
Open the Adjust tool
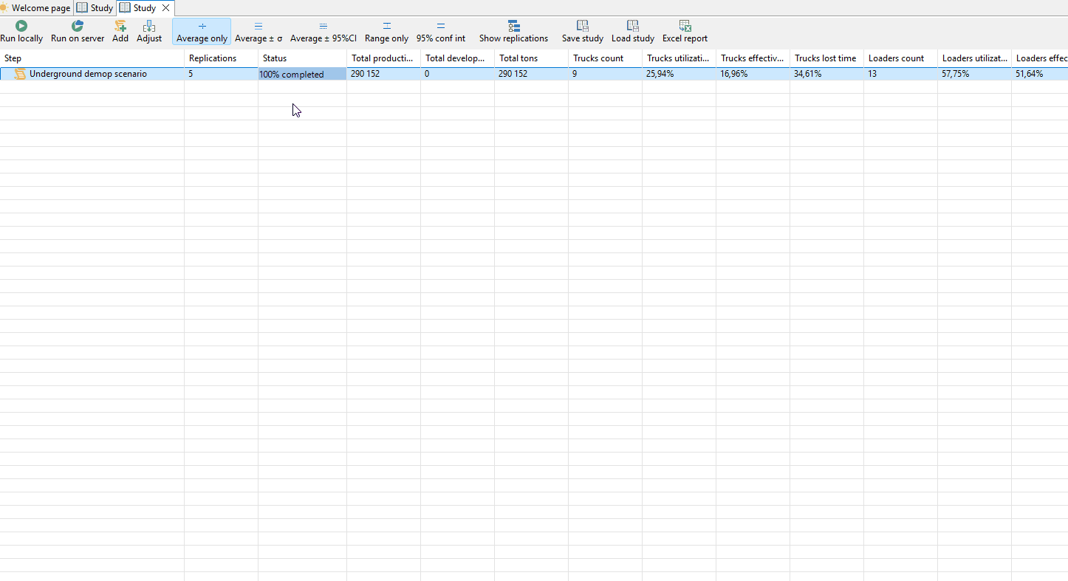[x=149, y=32]
